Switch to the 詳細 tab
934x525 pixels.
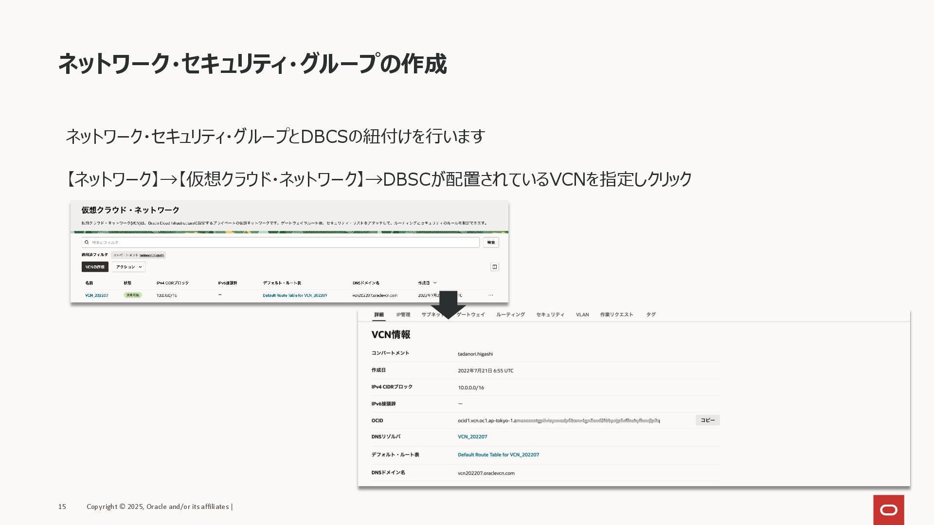pyautogui.click(x=379, y=315)
